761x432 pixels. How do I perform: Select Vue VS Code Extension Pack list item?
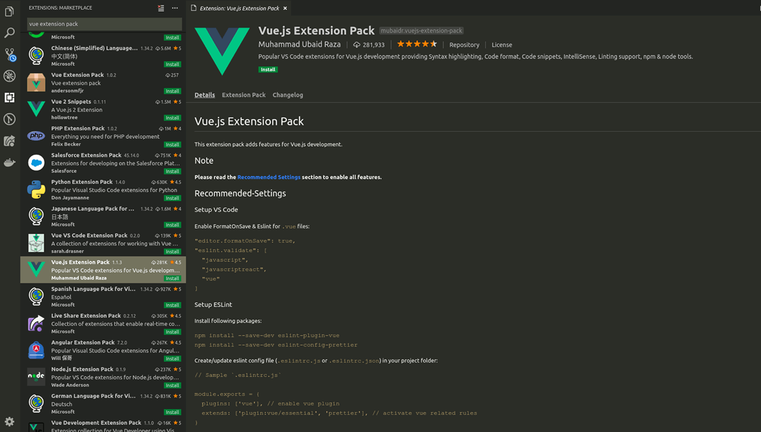[103, 243]
